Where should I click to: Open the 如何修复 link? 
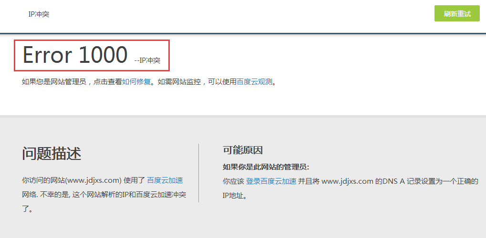136,82
